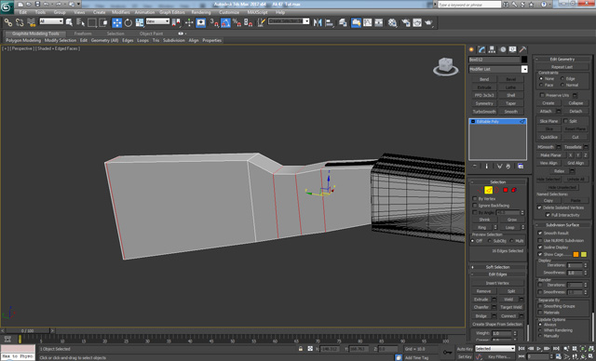Open the key mode Selected dropdown
The image size is (596, 361).
[494, 349]
